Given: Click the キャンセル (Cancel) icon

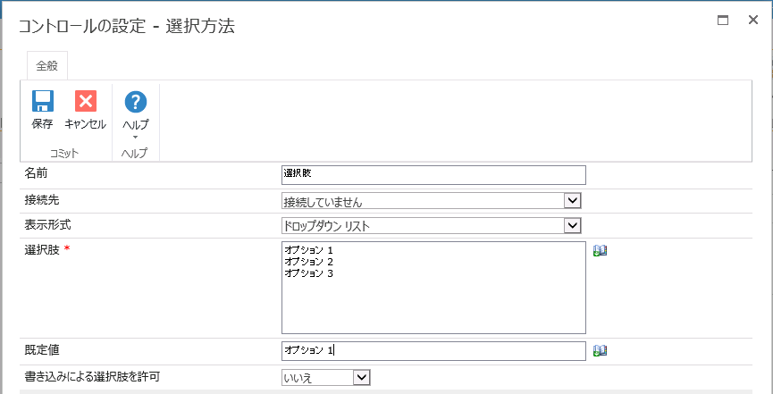Looking at the screenshot, I should click(85, 102).
